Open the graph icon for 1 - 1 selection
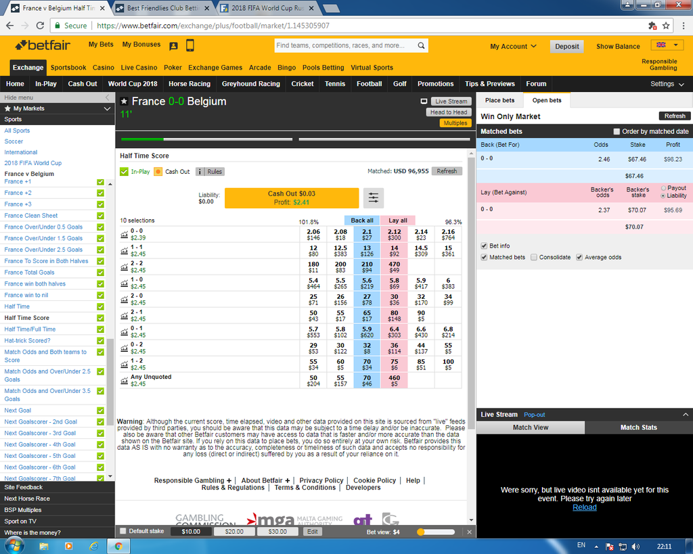Screen dimensions: 693x554 (125, 251)
